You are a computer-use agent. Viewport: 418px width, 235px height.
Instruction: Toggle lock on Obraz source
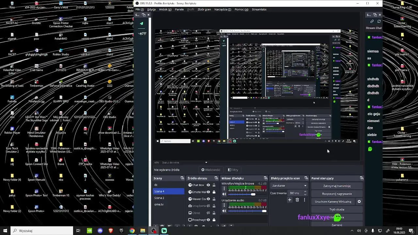tap(214, 213)
